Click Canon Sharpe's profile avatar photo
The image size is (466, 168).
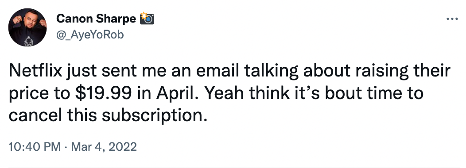pyautogui.click(x=27, y=27)
